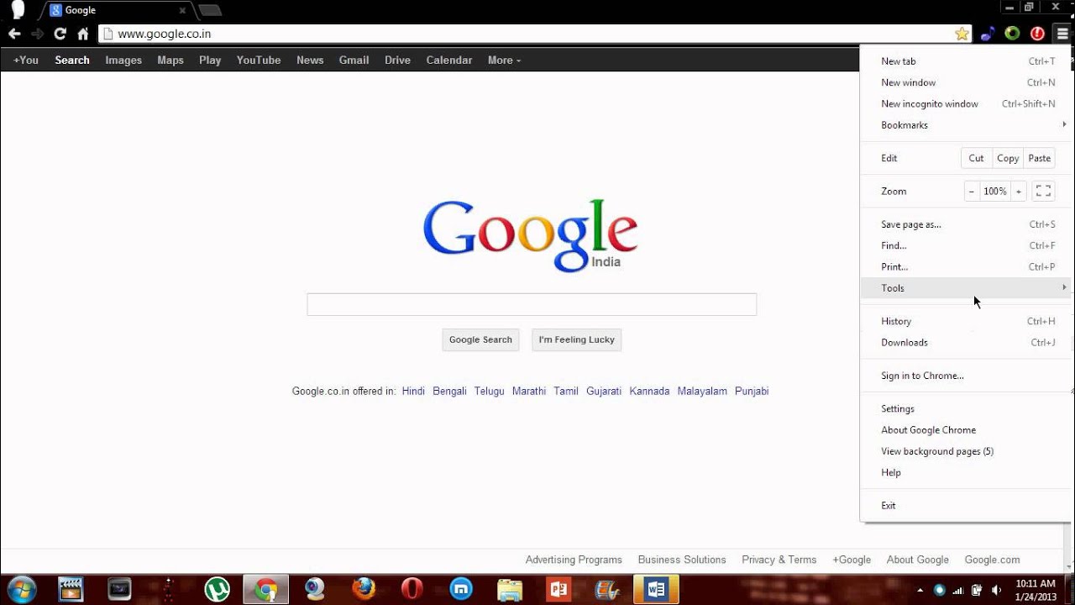Click the Chrome user profile icon

(x=18, y=10)
